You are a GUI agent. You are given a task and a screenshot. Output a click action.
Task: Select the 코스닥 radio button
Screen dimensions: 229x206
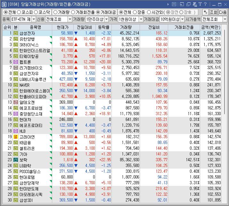36,12
